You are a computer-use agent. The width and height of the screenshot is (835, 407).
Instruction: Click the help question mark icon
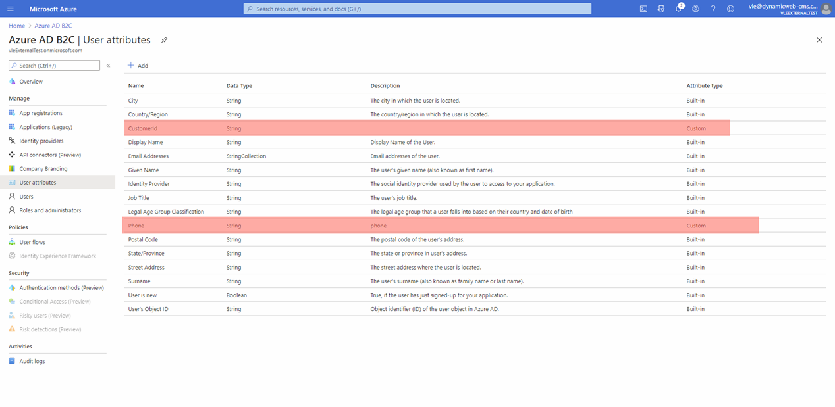(x=713, y=9)
